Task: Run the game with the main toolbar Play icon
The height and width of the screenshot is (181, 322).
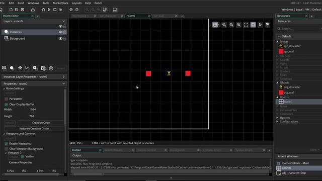Action: (49, 10)
